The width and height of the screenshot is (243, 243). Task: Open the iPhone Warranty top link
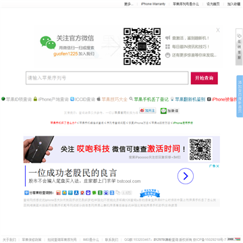tap(153, 4)
